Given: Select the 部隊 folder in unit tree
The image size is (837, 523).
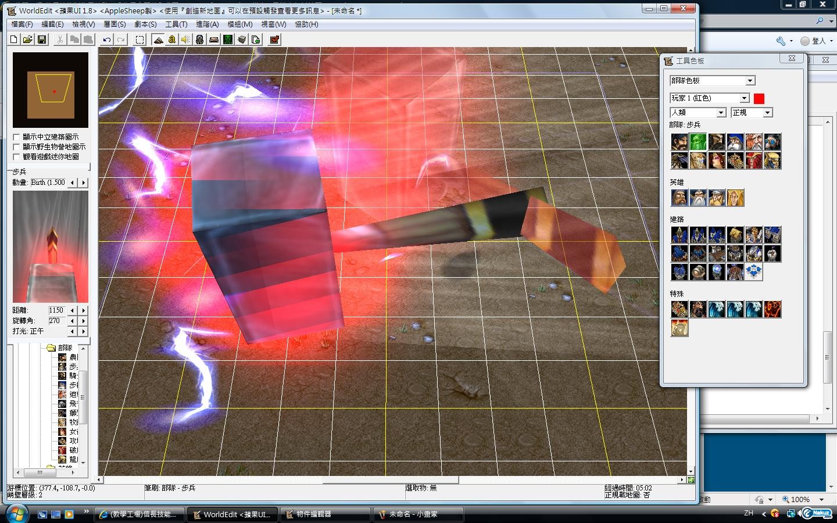Looking at the screenshot, I should coord(65,348).
